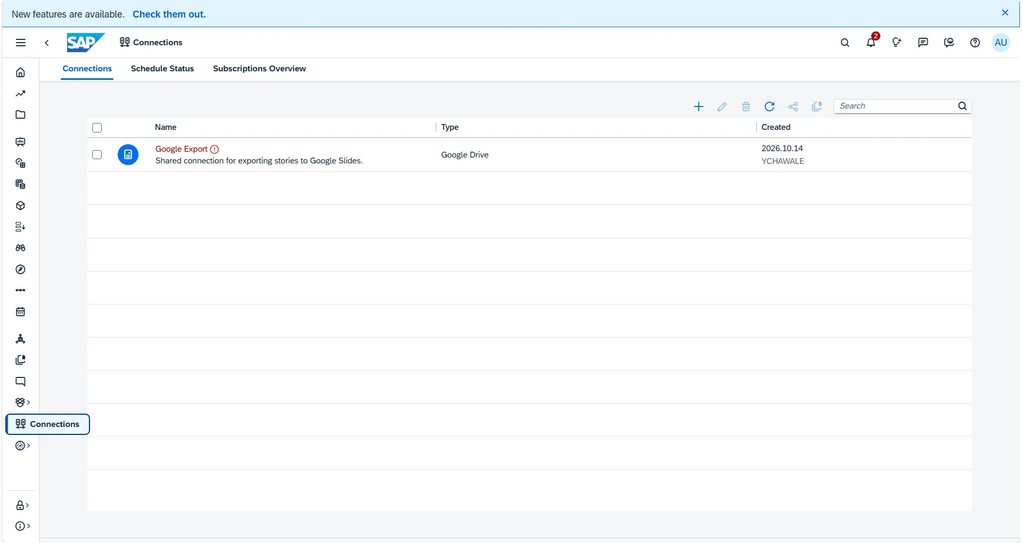Refresh the connections list
The width and height of the screenshot is (1022, 543).
click(x=770, y=106)
